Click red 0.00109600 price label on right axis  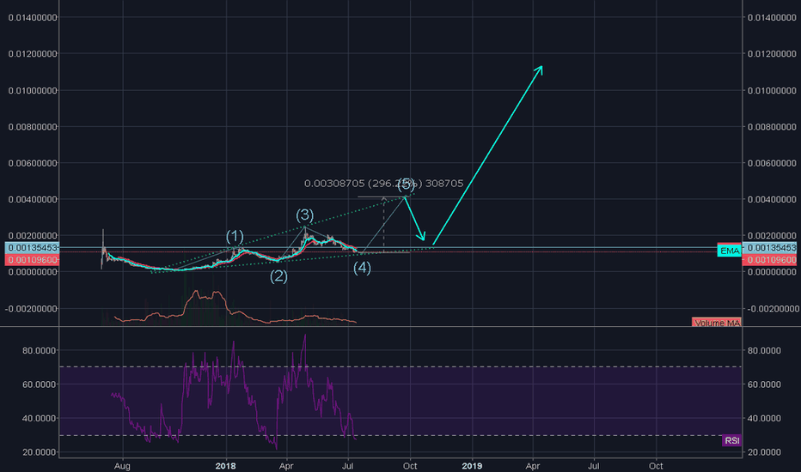(769, 260)
